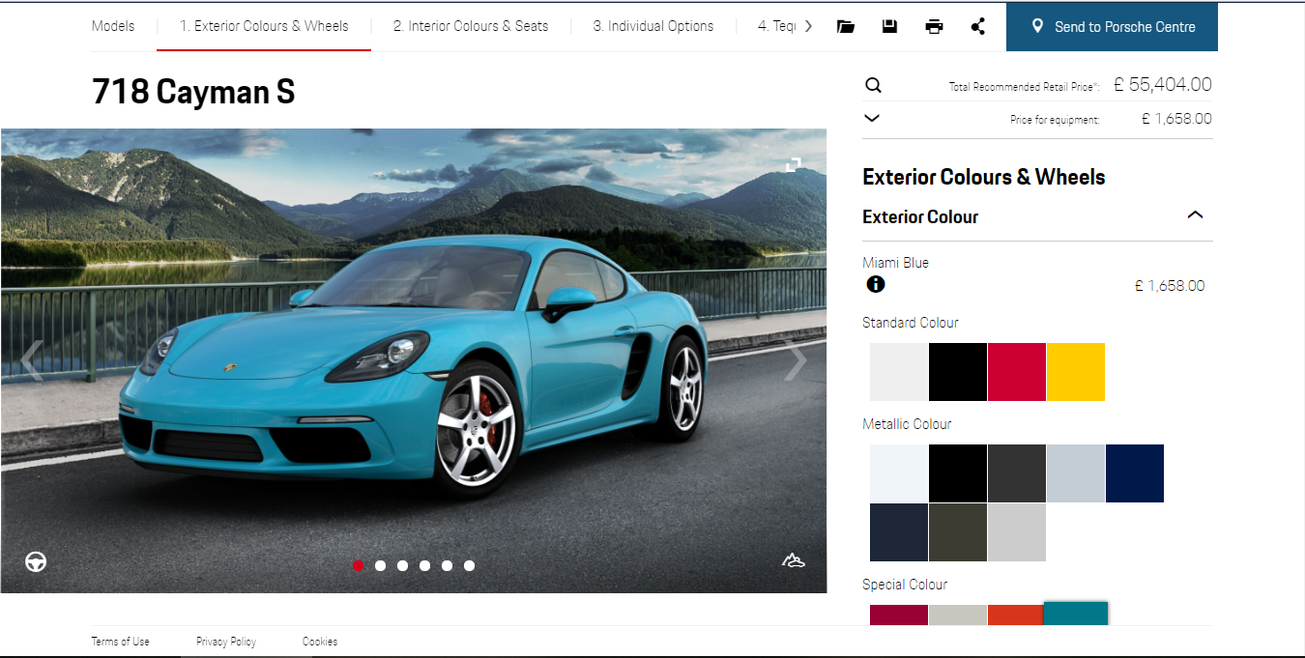Collapse the Exterior Colour section
The width and height of the screenshot is (1305, 658).
(1196, 215)
